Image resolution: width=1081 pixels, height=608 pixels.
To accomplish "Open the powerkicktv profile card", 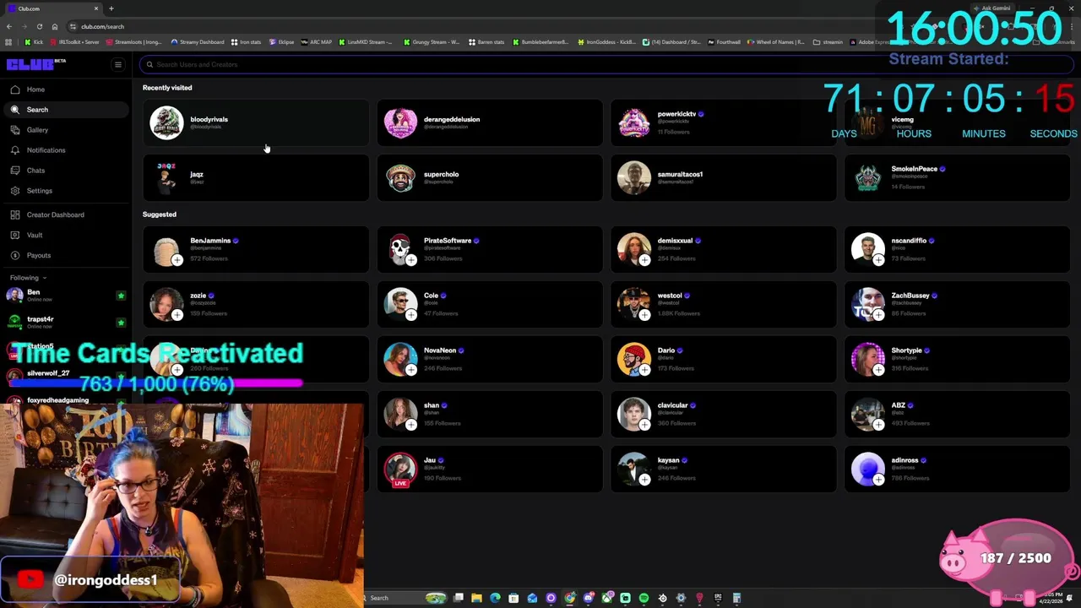I will pos(724,123).
